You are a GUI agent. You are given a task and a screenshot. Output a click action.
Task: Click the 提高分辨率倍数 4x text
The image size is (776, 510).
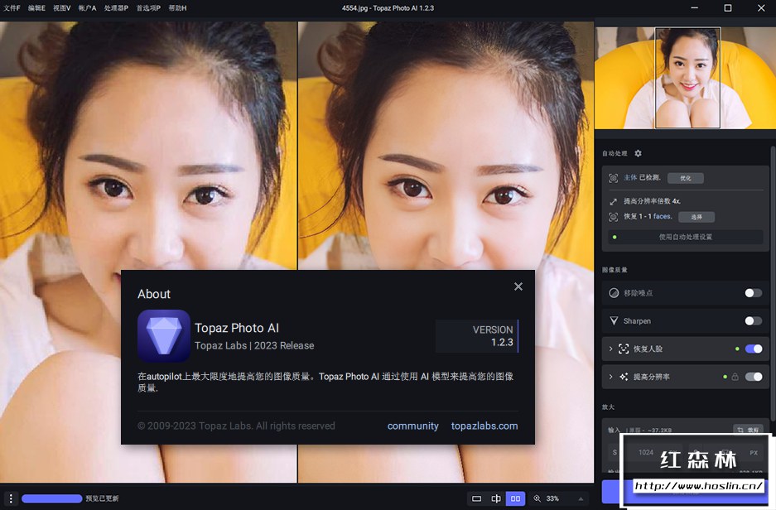coord(652,201)
